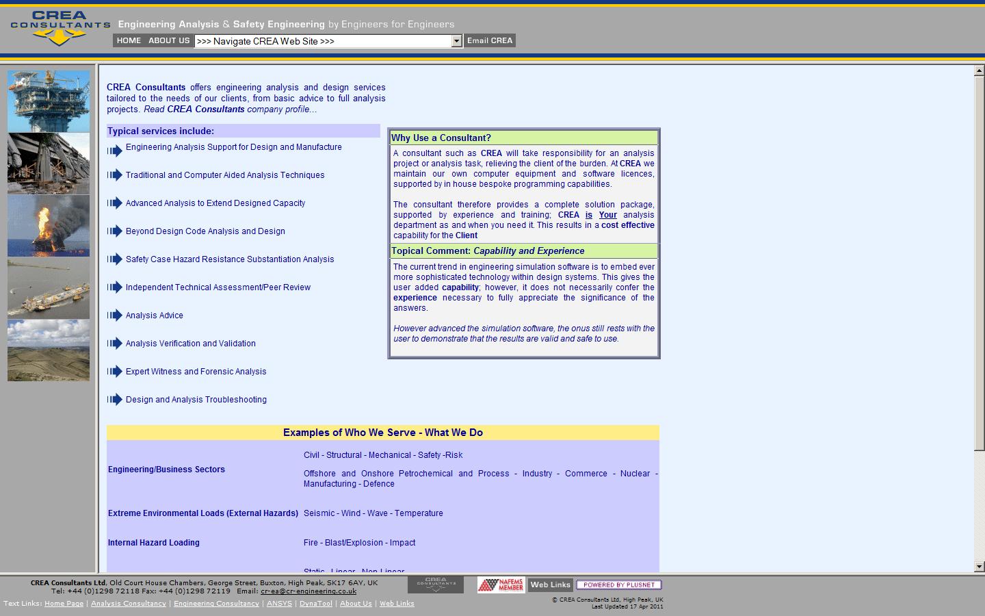Click the NAFEMS Member logo
The height and width of the screenshot is (616, 985).
(x=500, y=585)
